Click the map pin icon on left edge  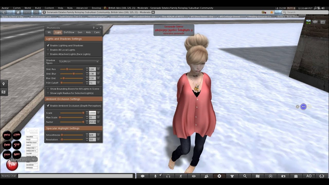pos(4,84)
